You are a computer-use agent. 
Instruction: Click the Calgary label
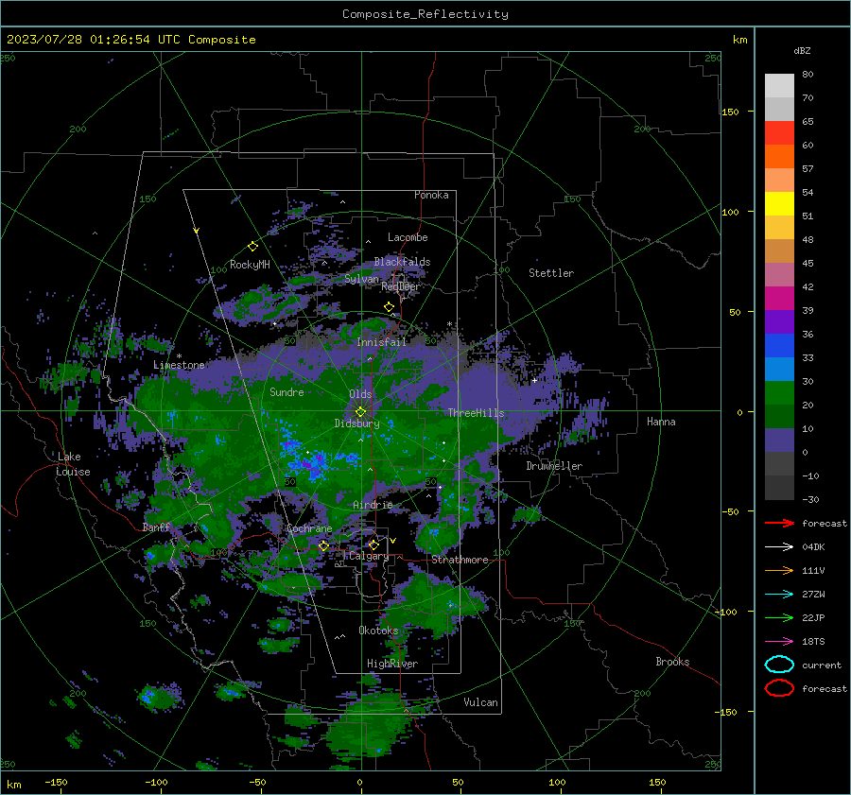(369, 556)
